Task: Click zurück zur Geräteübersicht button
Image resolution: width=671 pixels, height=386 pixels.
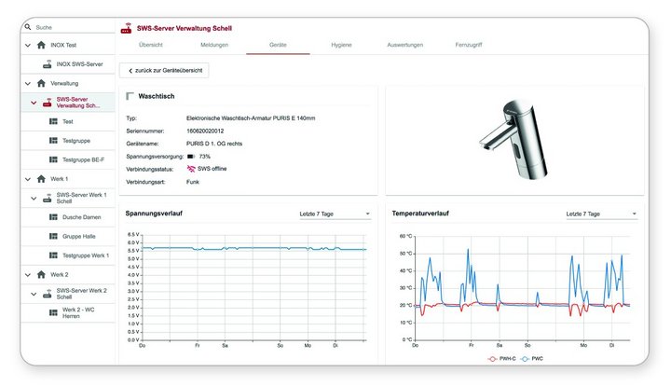Action: tap(164, 70)
